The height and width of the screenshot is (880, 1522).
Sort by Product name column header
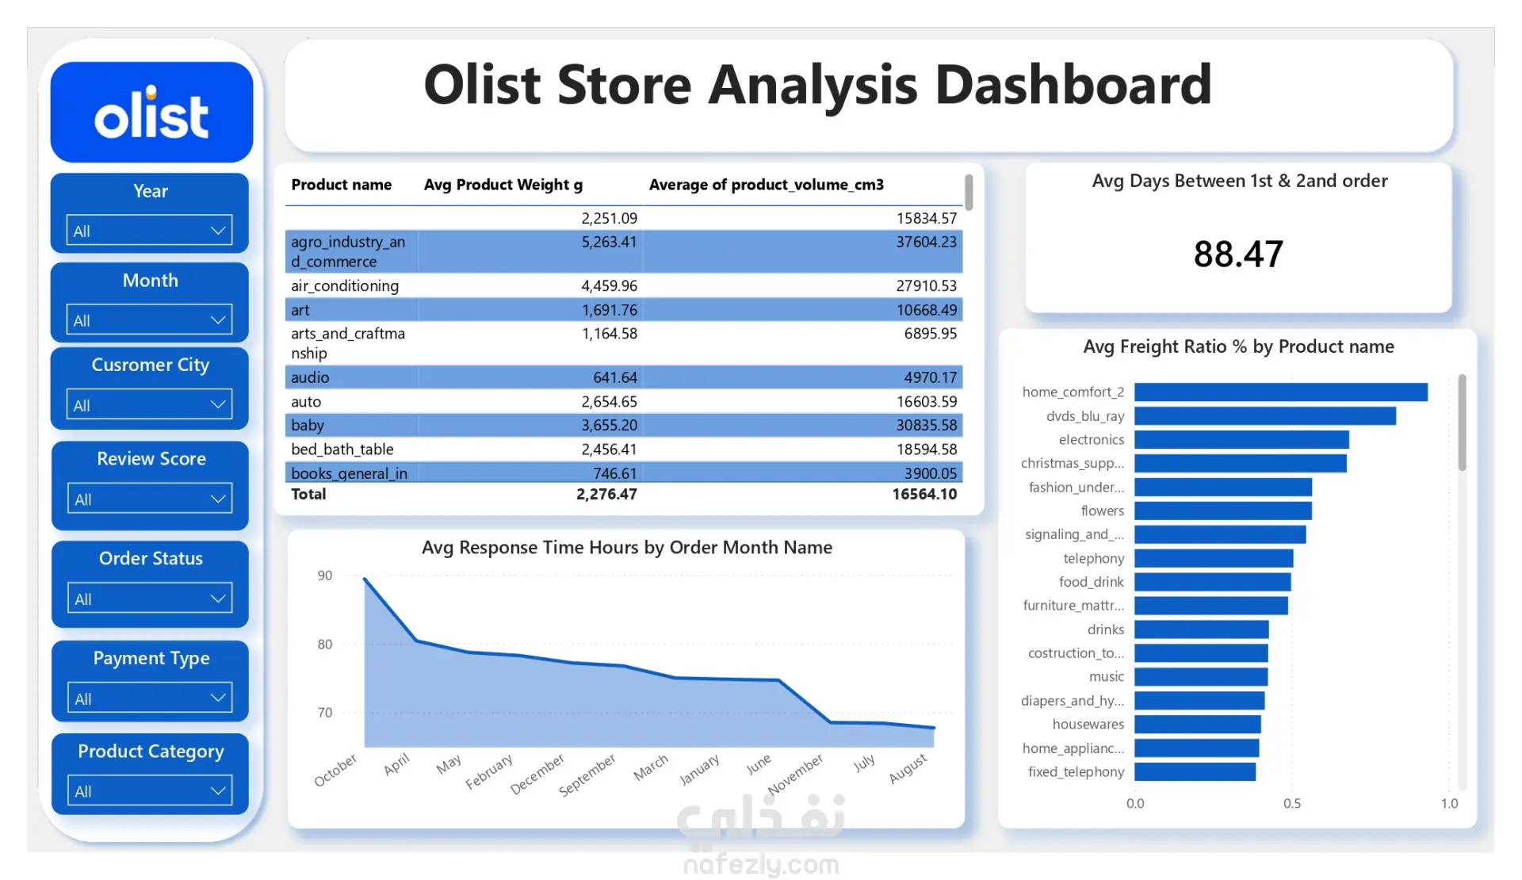coord(341,185)
